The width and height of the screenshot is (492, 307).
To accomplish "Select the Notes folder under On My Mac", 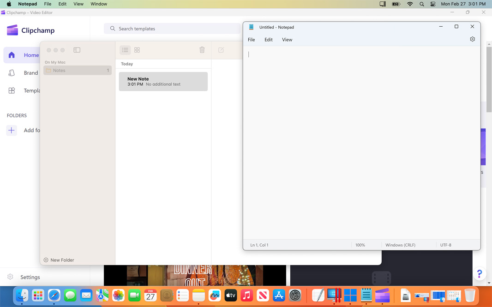I will pos(77,71).
